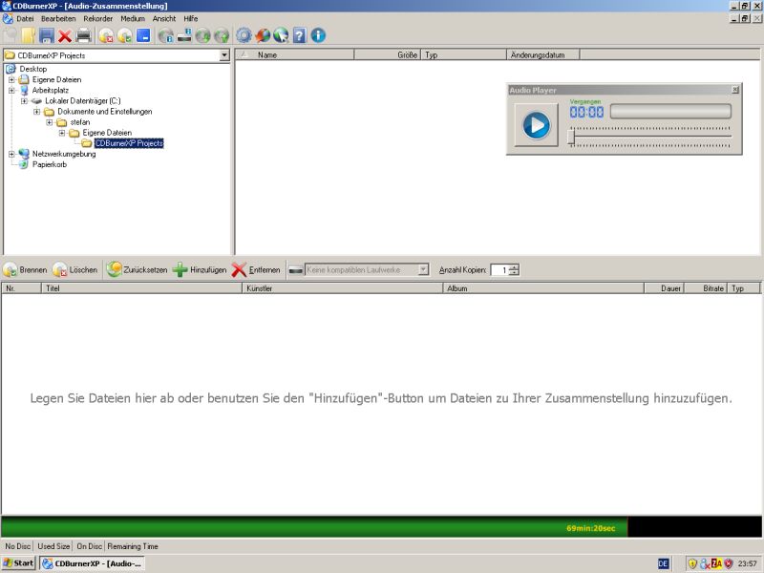Click Zurücksetzen to reset the compilation
Screen dimensions: 764x573
click(x=138, y=270)
